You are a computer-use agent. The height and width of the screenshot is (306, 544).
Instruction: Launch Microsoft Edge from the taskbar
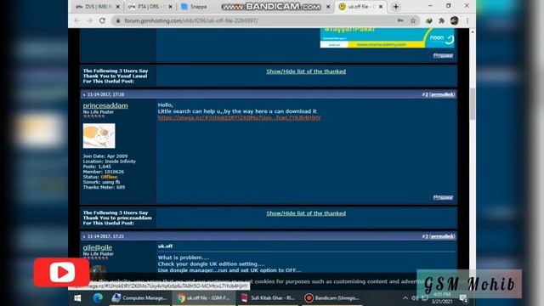pyautogui.click(x=98, y=298)
